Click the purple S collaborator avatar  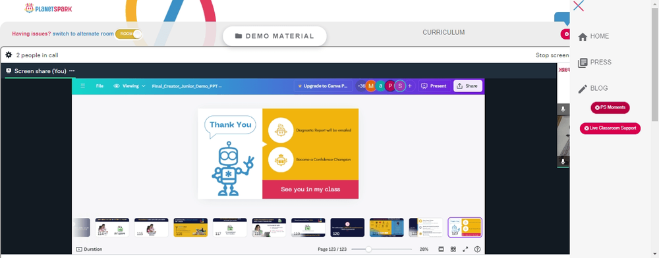(x=400, y=86)
